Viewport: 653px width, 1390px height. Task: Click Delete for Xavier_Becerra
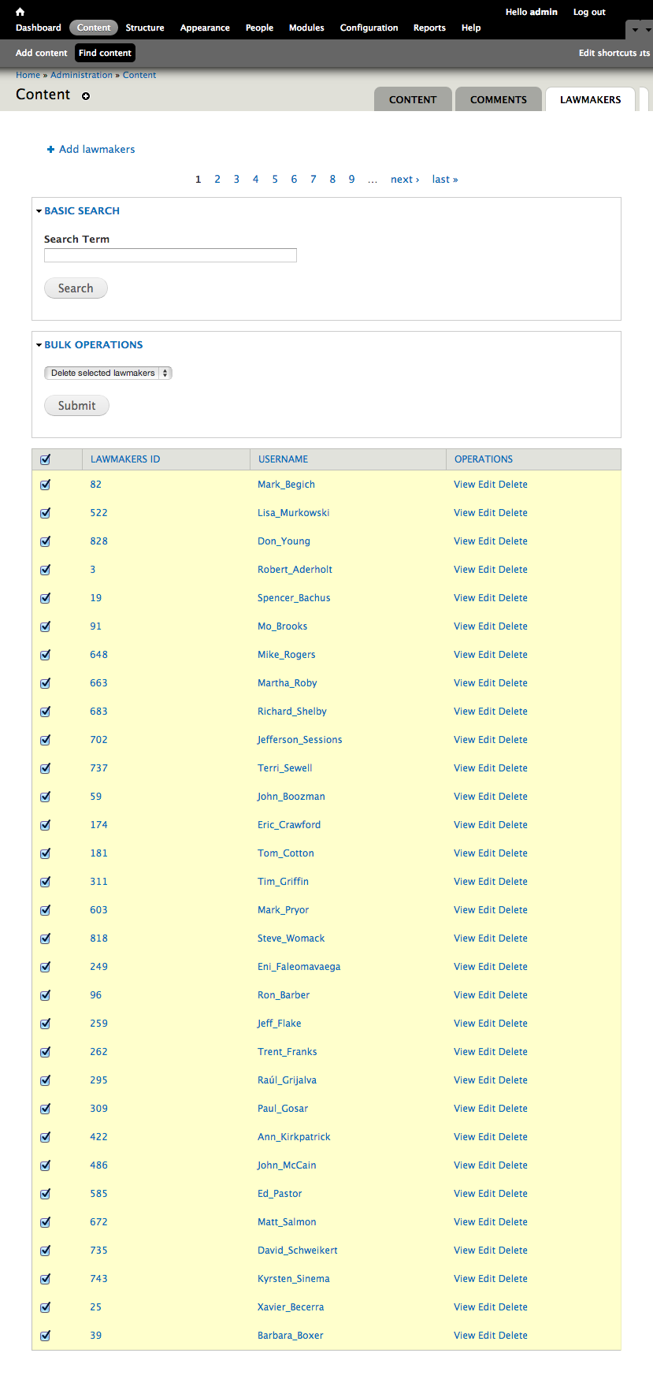point(513,1307)
